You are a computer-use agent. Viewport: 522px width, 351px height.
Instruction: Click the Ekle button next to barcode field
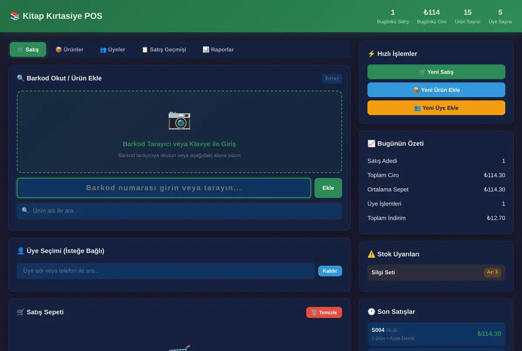point(328,188)
